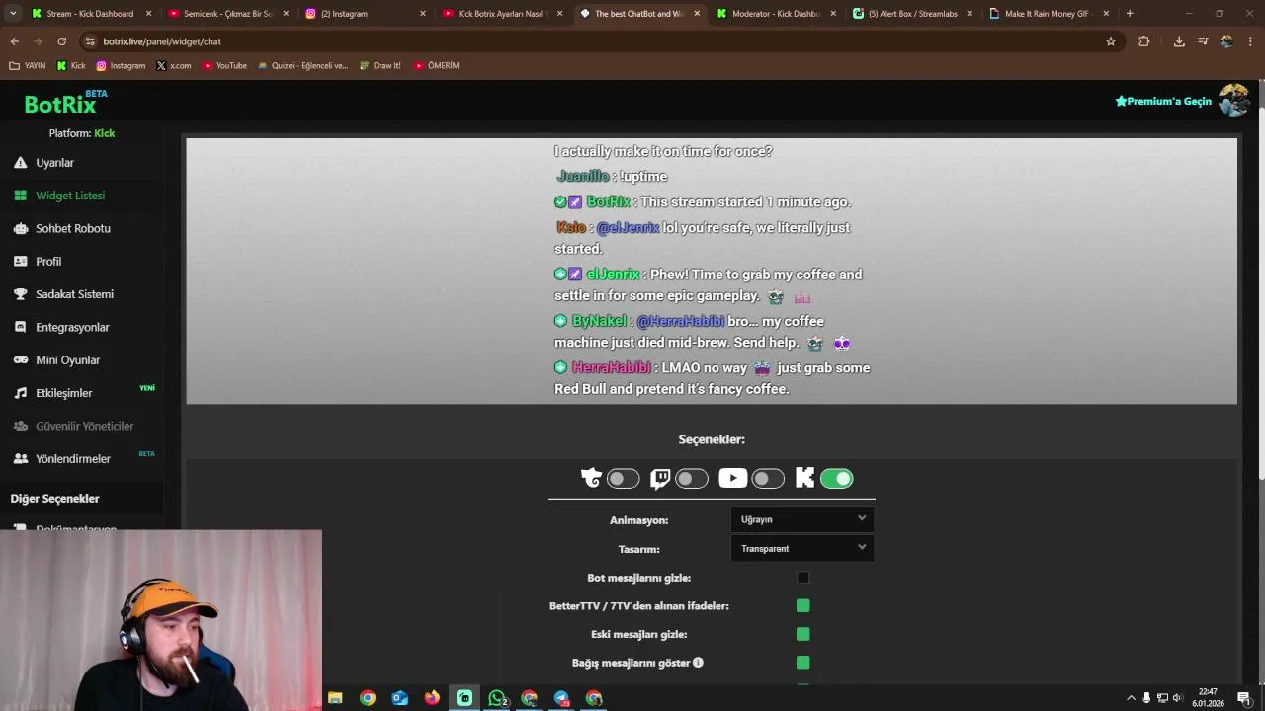Click the Twitch platform icon
1265x711 pixels.
(660, 479)
